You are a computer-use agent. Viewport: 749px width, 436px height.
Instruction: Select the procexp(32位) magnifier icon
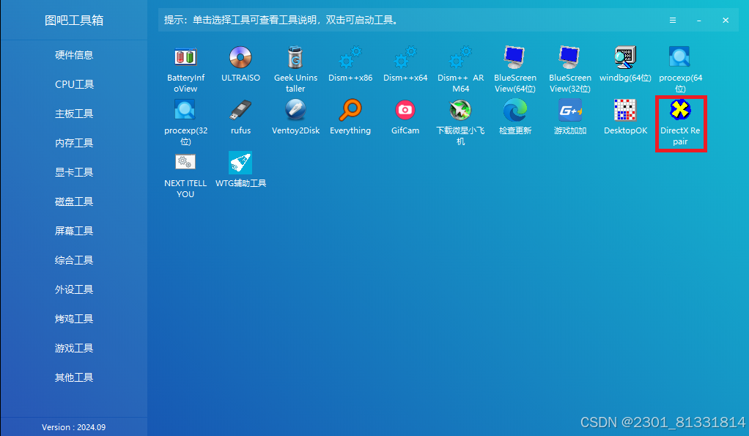(185, 111)
